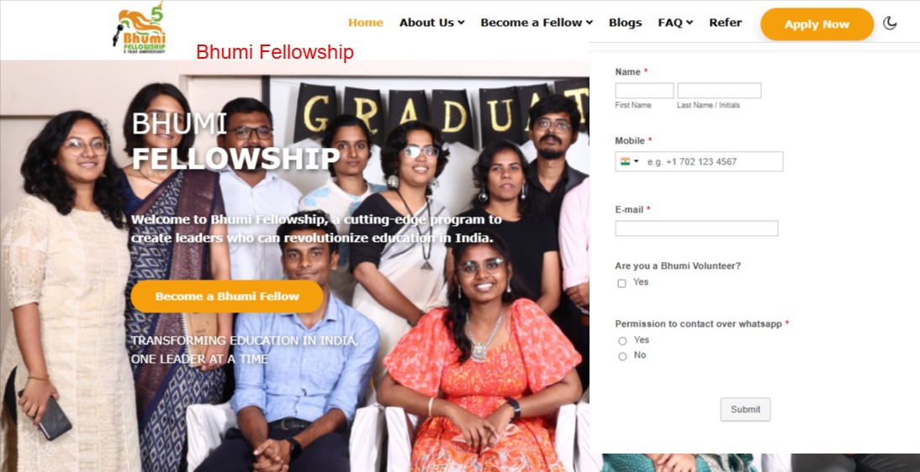Toggle dark mode moon icon

[x=890, y=24]
